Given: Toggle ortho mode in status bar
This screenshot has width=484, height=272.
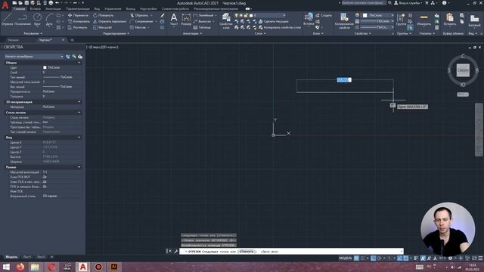Looking at the screenshot, I should click(x=373, y=258).
